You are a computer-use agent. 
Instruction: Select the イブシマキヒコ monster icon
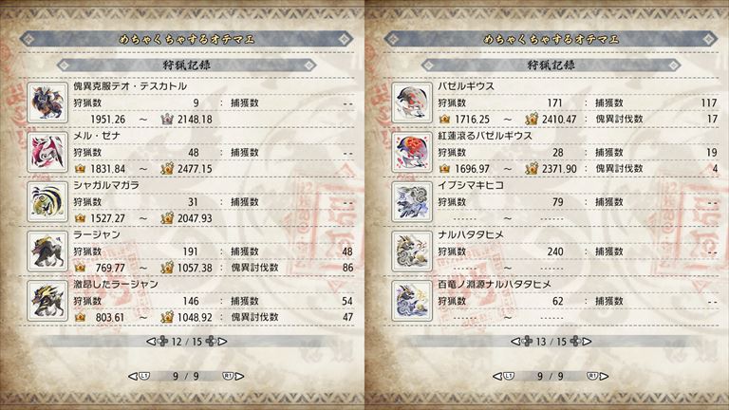[x=412, y=202]
